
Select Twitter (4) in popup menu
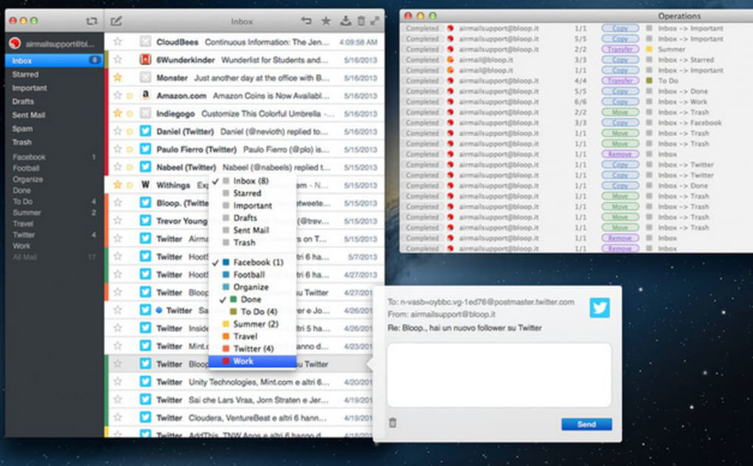pos(252,349)
